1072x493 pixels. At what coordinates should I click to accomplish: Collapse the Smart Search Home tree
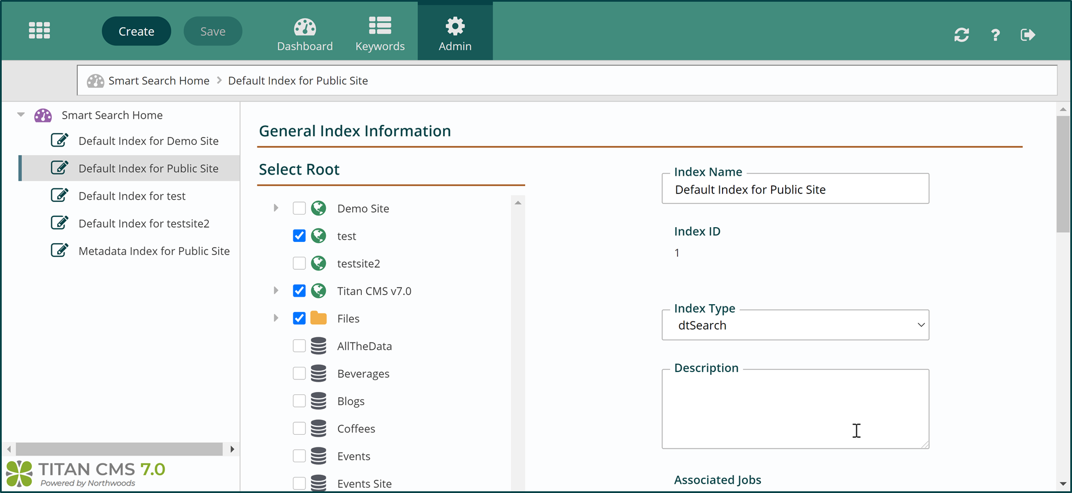21,115
